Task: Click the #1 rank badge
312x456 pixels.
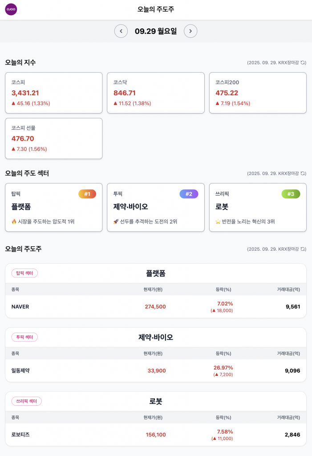Action: pyautogui.click(x=87, y=194)
